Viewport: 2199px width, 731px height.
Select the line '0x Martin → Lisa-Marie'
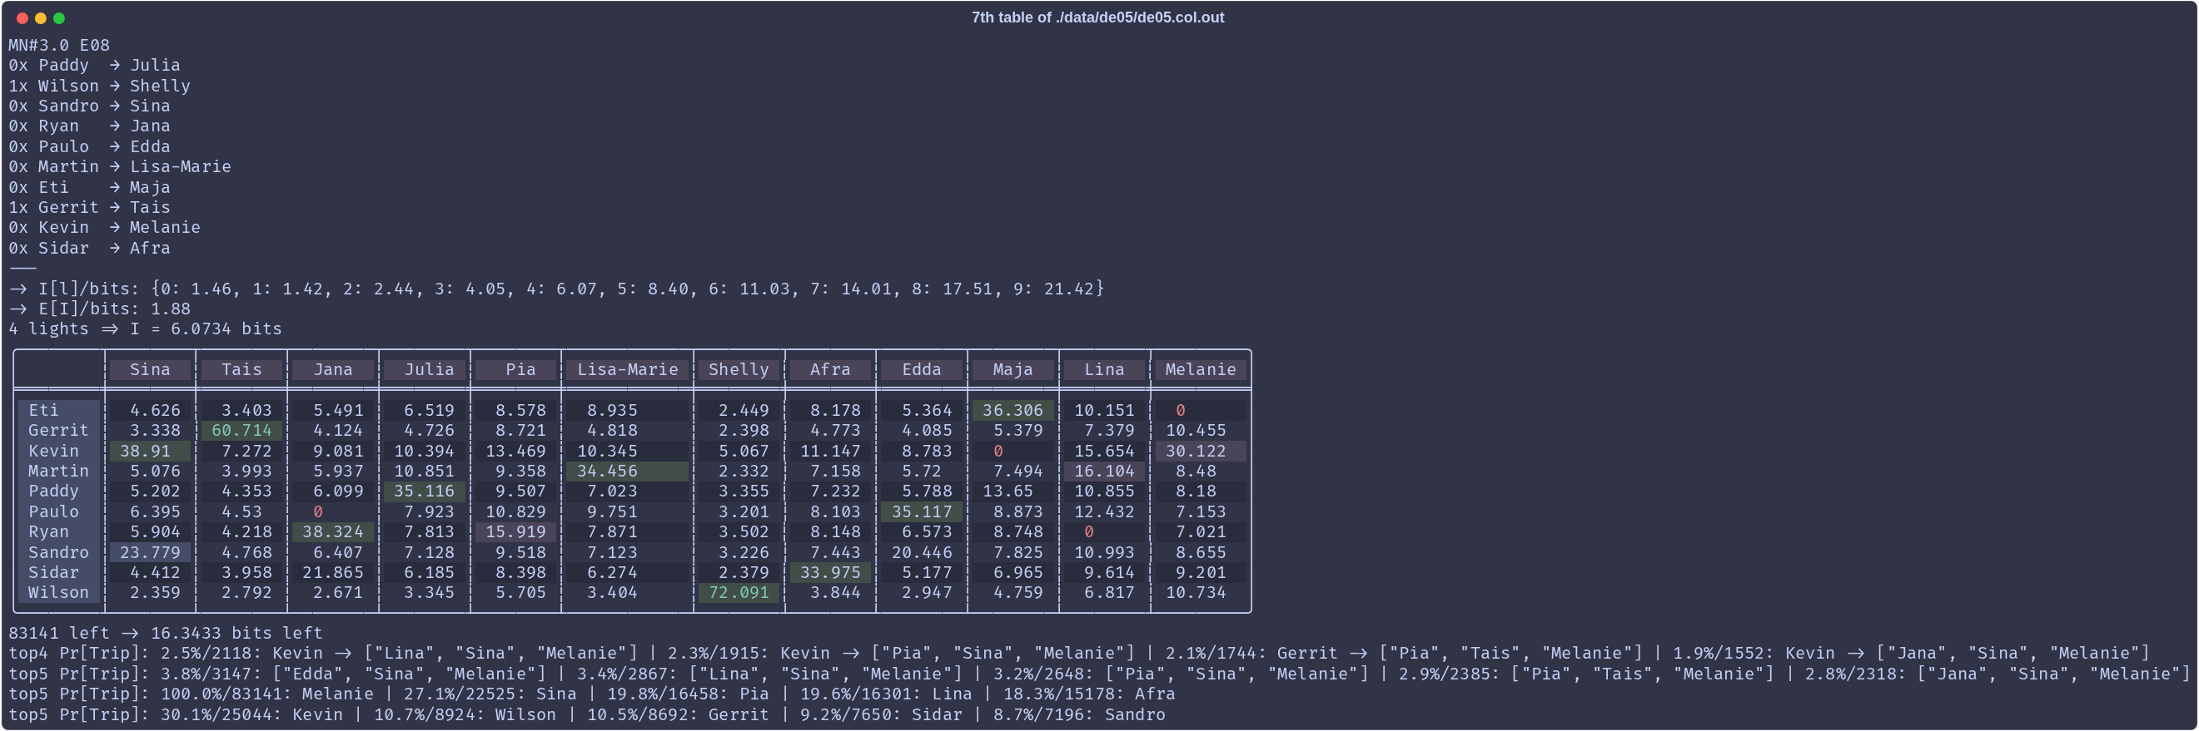point(120,167)
